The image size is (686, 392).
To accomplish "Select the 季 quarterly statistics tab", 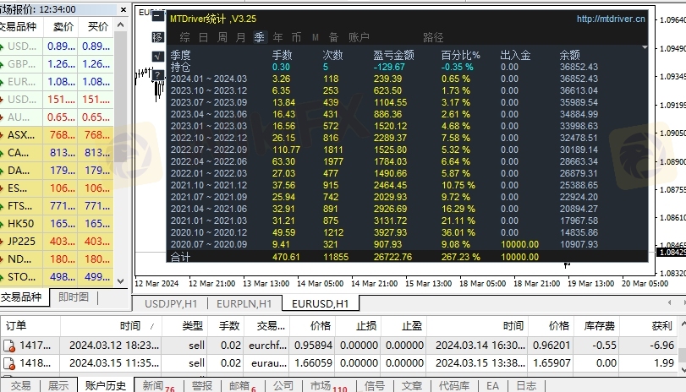I will (260, 37).
